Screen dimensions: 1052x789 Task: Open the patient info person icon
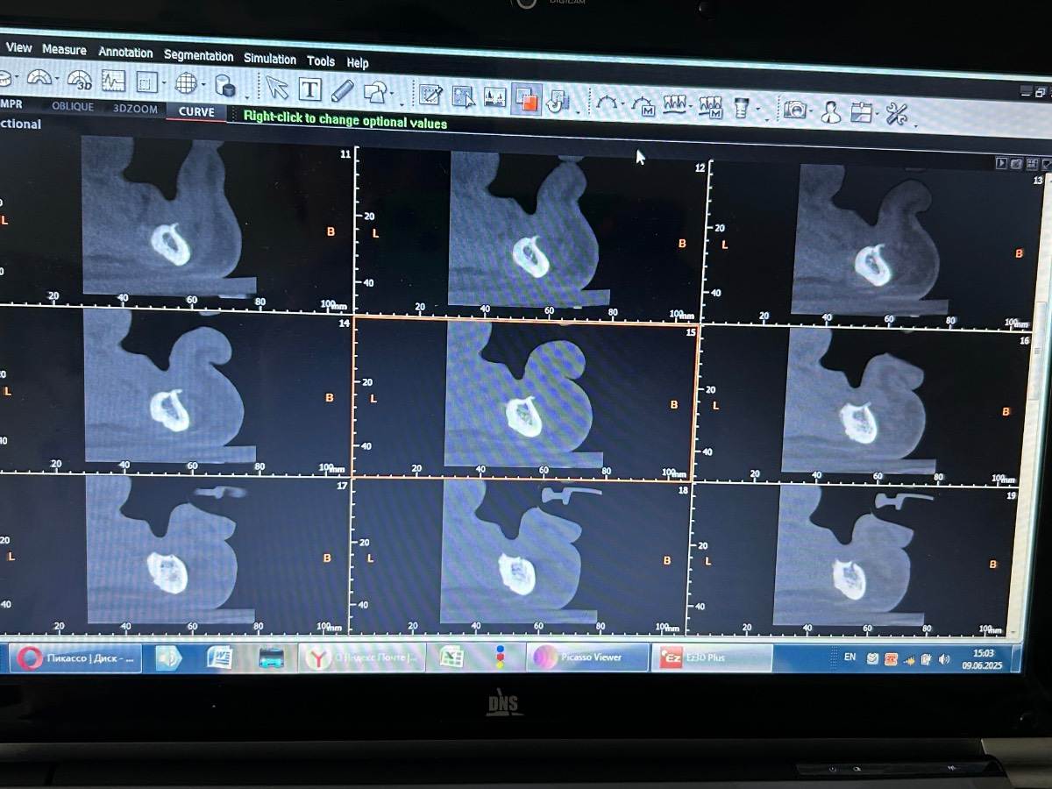pos(831,112)
